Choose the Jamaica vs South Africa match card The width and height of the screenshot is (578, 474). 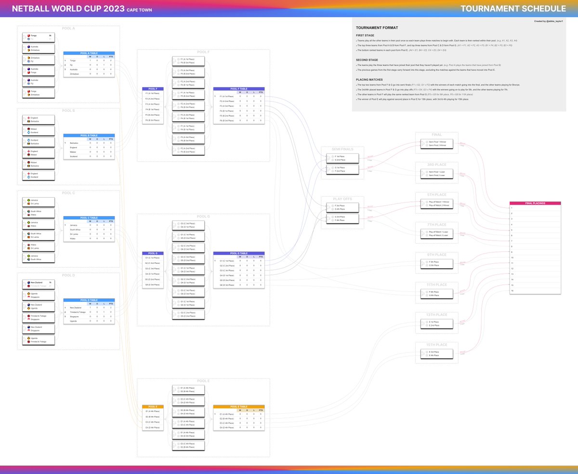point(39,257)
